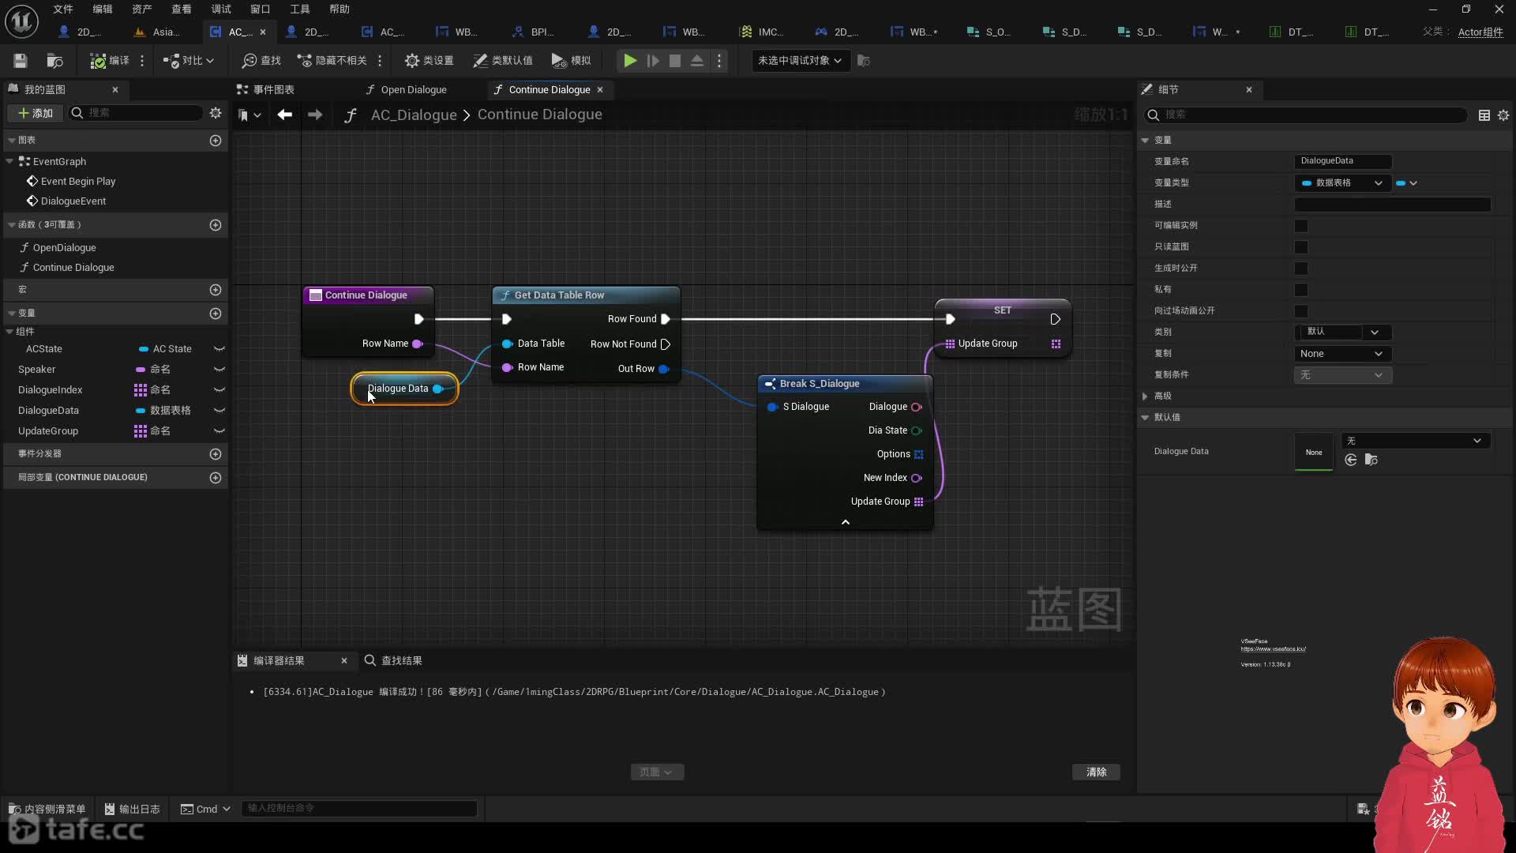Image resolution: width=1516 pixels, height=853 pixels.
Task: Toggle visibility eye for DialogueData variable
Action: 220,411
